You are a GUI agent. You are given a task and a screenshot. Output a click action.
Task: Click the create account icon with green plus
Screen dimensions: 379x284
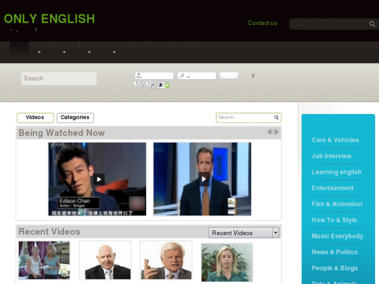click(x=163, y=85)
